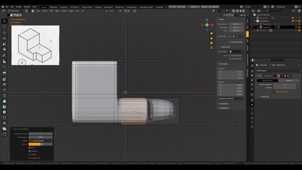The image size is (302, 170).
Task: Expand the Annotations panel in sidebar
Action: pyautogui.click(x=224, y=108)
